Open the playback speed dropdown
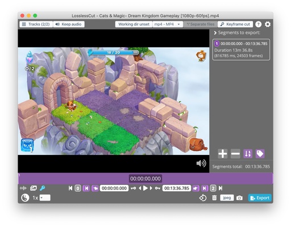Screen dimensions: 291x227 coord(45,198)
